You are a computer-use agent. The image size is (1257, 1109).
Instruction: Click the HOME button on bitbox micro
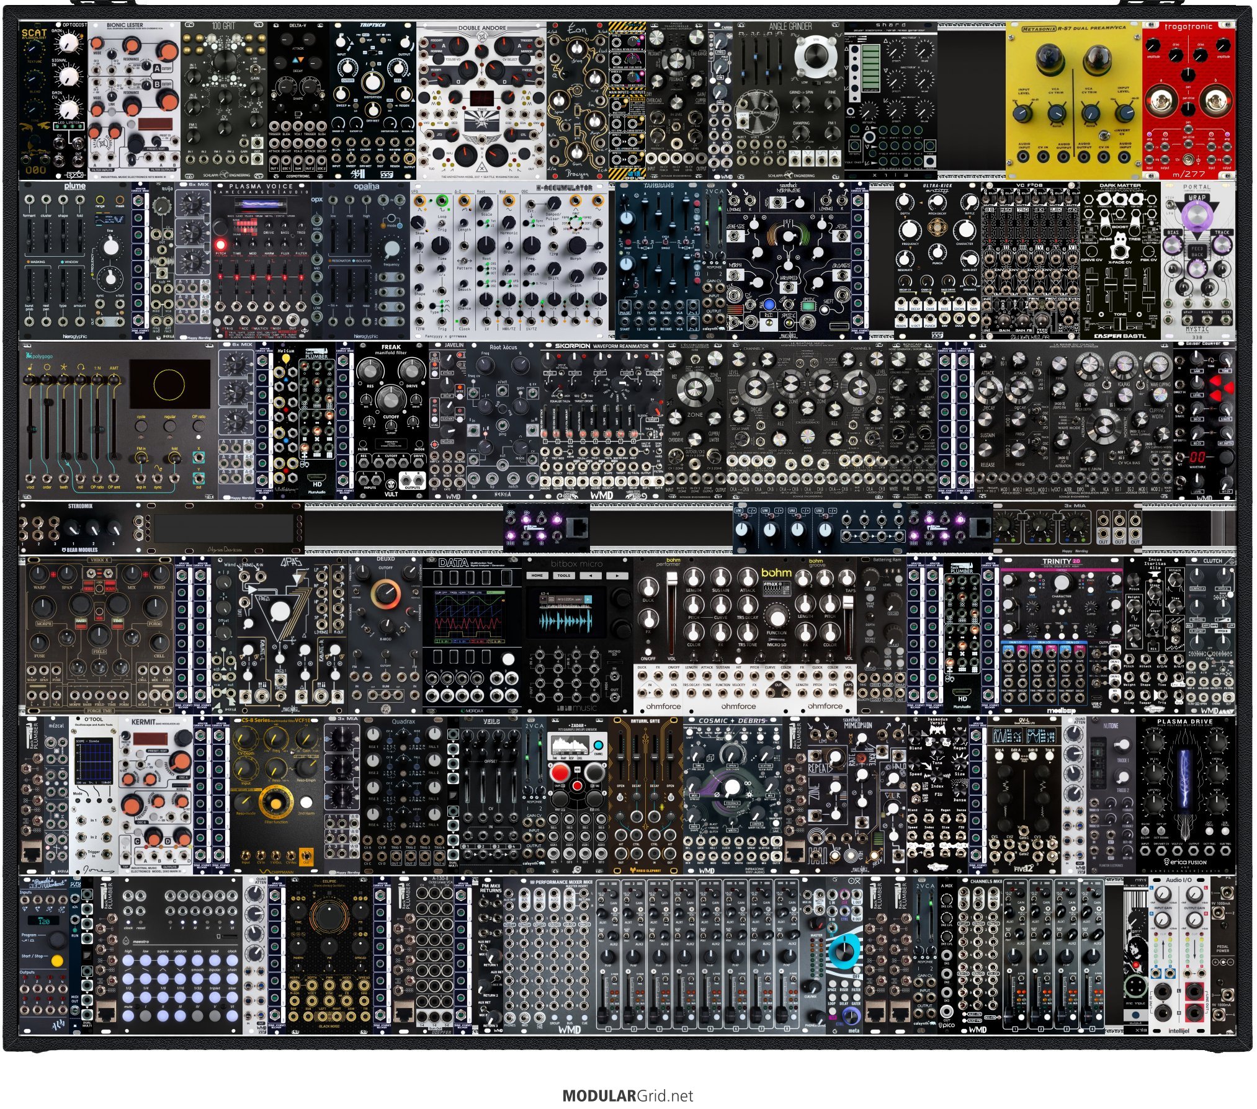[x=537, y=575]
